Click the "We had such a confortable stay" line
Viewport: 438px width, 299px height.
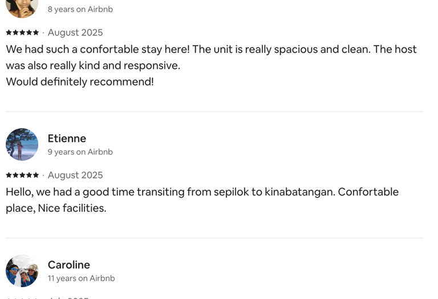[211, 49]
